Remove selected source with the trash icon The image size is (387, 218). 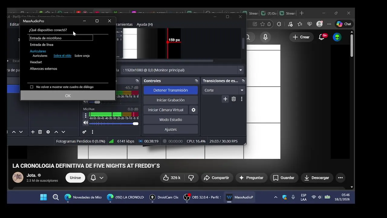point(40,132)
